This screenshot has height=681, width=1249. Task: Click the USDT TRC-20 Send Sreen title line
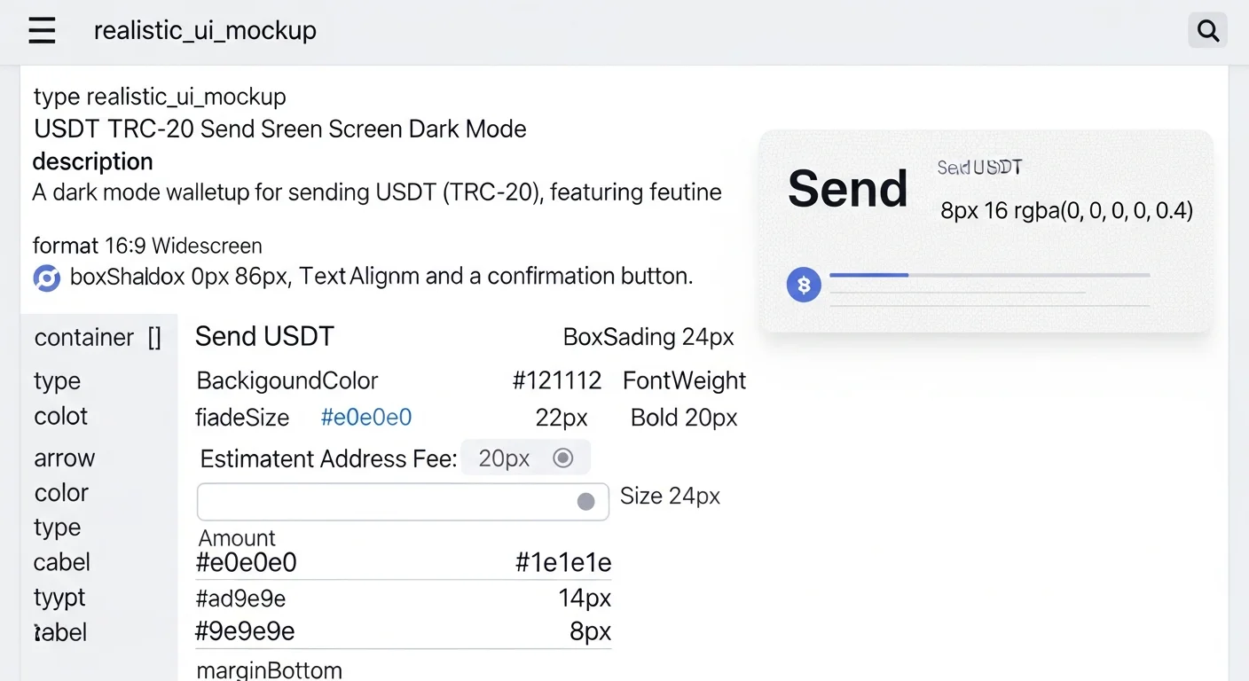280,129
